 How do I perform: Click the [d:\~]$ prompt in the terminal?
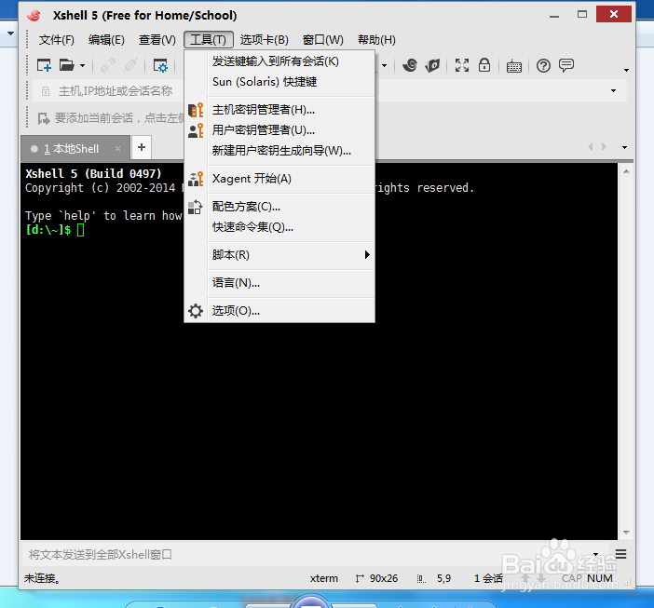point(48,230)
